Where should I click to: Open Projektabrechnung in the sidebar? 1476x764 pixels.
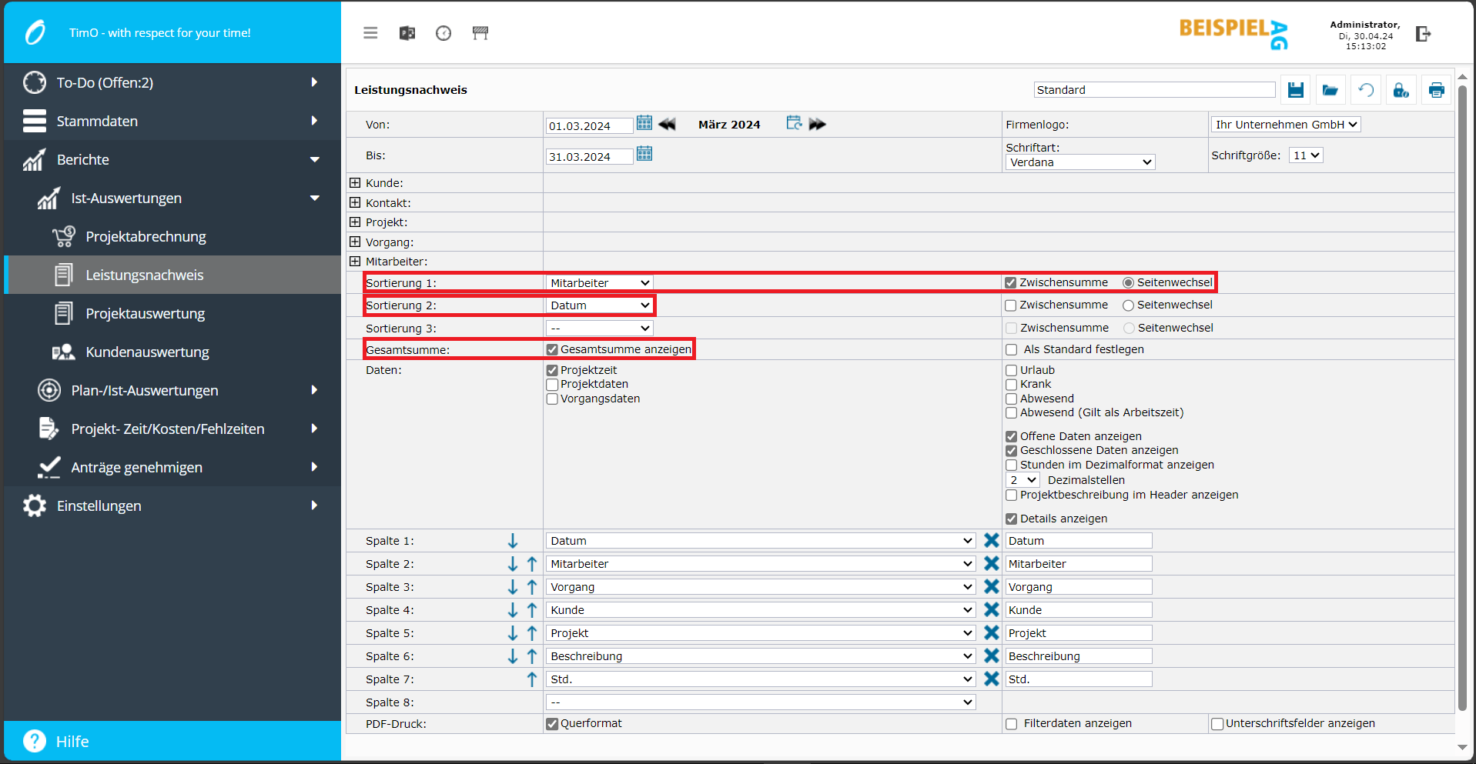pos(146,237)
